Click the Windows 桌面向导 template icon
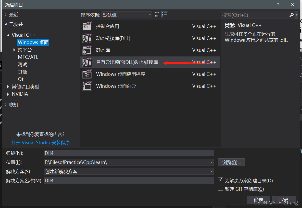The width and height of the screenshot is (302, 208). tap(87, 86)
